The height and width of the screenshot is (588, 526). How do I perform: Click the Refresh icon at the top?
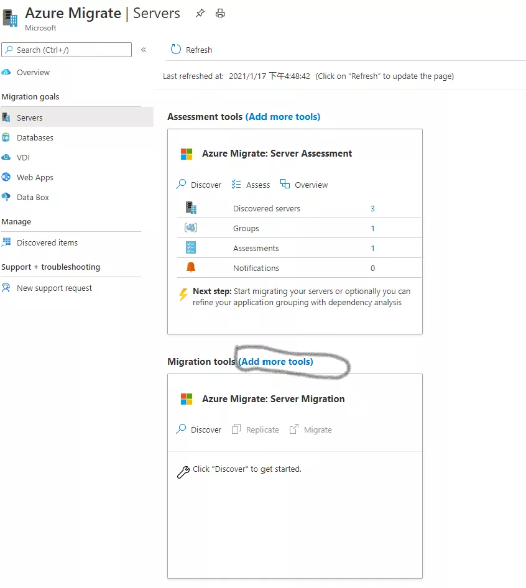173,50
